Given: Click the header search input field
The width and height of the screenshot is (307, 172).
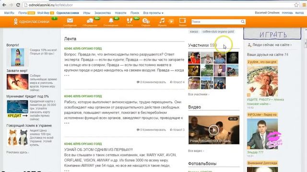Looking at the screenshot, I should pos(216,21).
